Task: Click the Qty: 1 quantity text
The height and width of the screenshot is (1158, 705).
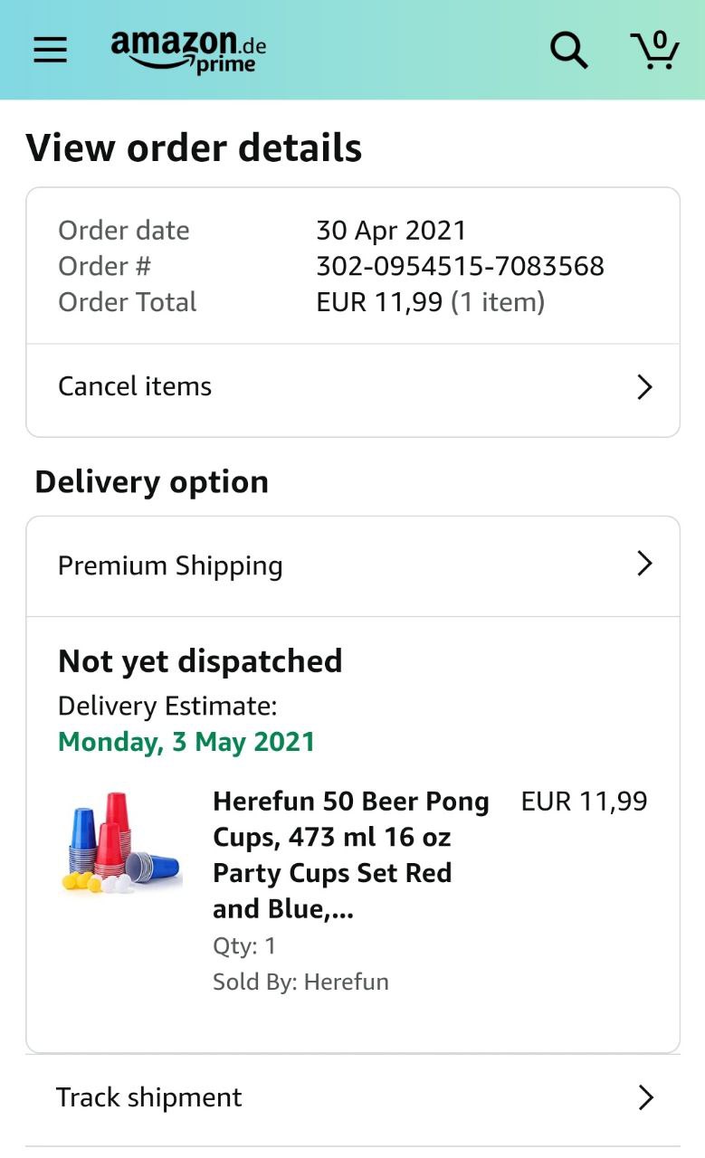Action: coord(244,946)
